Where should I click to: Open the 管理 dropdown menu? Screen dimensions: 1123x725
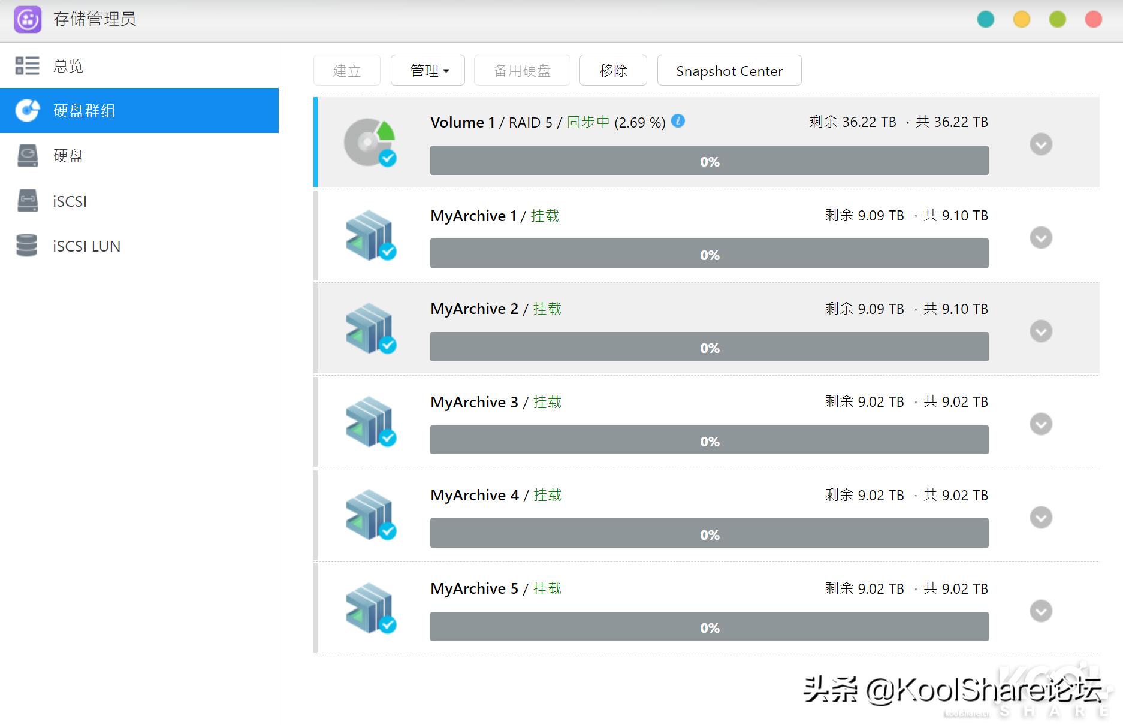[x=427, y=70]
